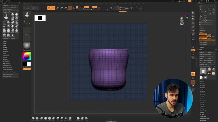Click the head camera navigation thumbnail
The image size is (218, 122).
pos(182,21)
